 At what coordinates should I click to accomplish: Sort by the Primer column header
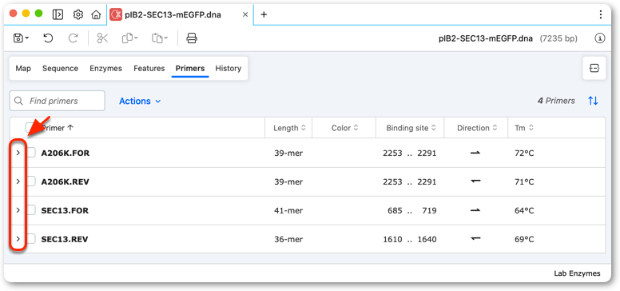click(58, 128)
